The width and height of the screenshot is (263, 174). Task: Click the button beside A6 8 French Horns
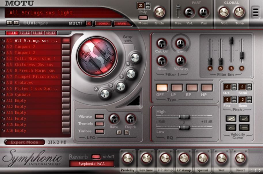click(x=66, y=70)
